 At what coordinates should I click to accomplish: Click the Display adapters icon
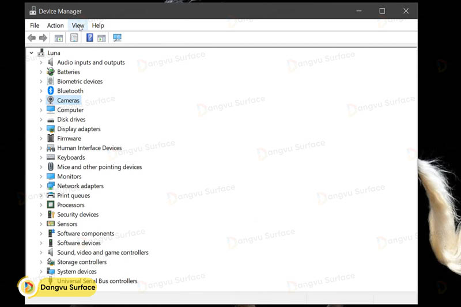point(51,128)
